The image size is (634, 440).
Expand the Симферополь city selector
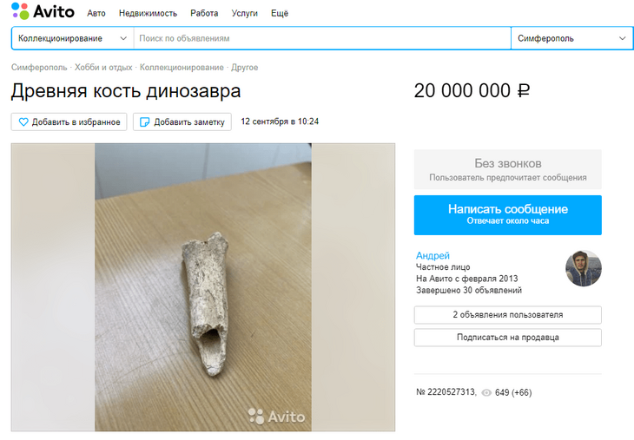[571, 38]
